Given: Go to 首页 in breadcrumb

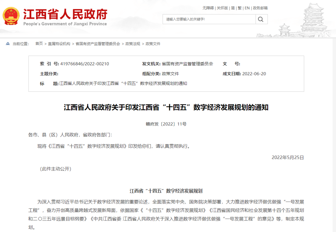Looking at the screenshot, I should tap(39, 44).
